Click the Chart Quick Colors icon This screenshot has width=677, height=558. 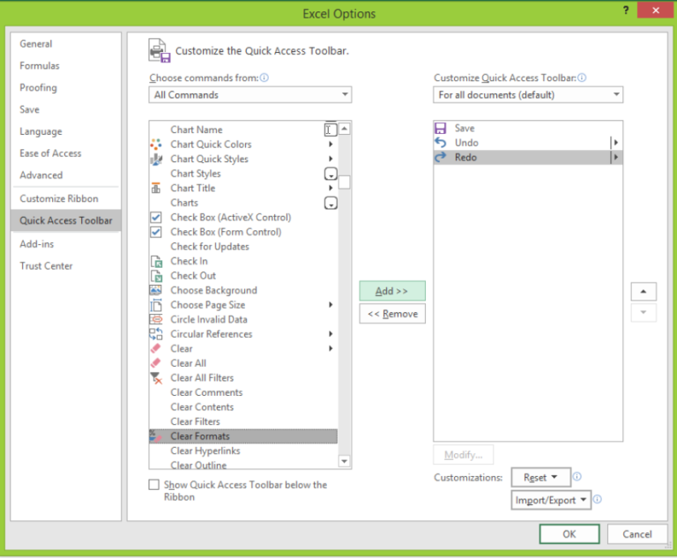coord(156,145)
